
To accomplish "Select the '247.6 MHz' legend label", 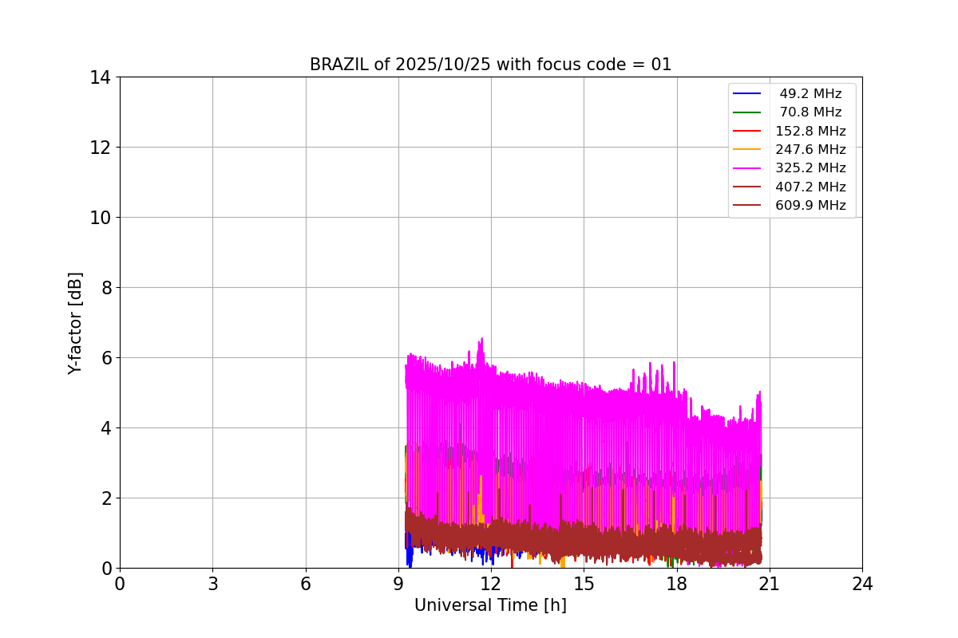I will 810,150.
